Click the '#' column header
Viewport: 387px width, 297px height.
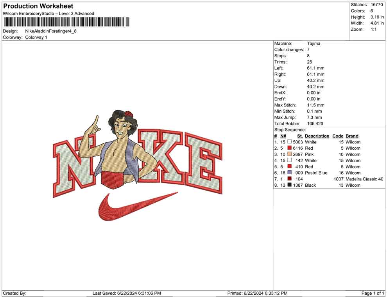coord(276,136)
